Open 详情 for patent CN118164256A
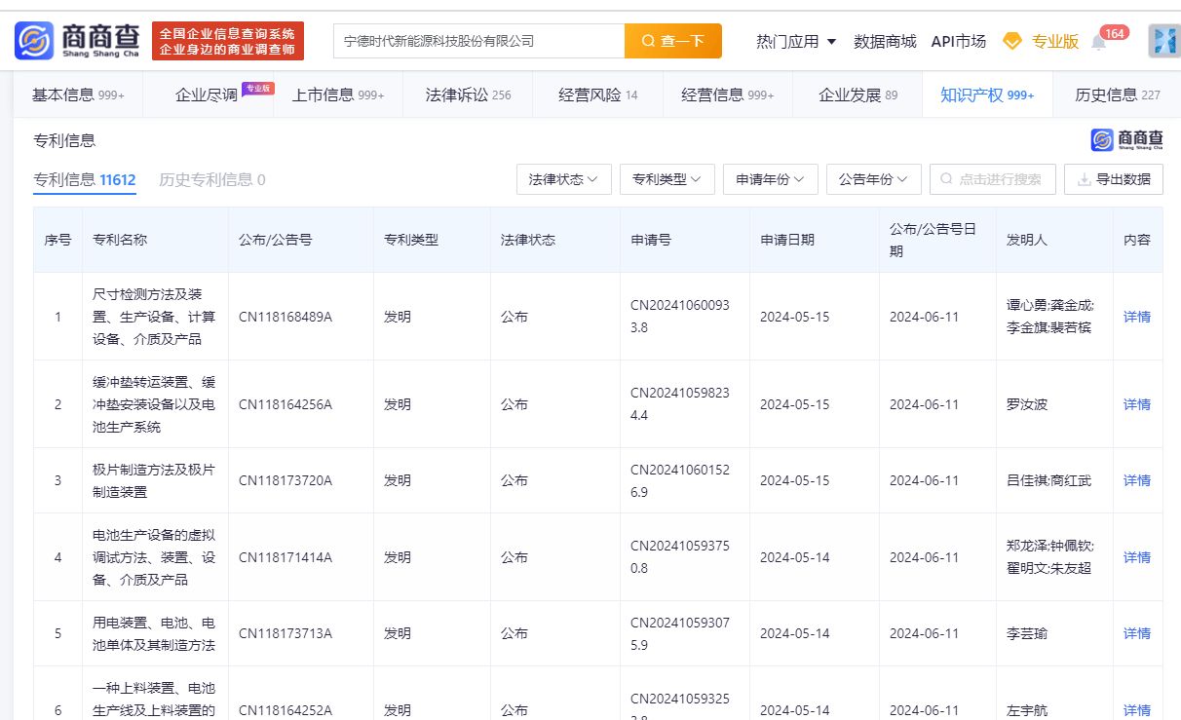Viewport: 1181px width, 720px height. click(1137, 404)
